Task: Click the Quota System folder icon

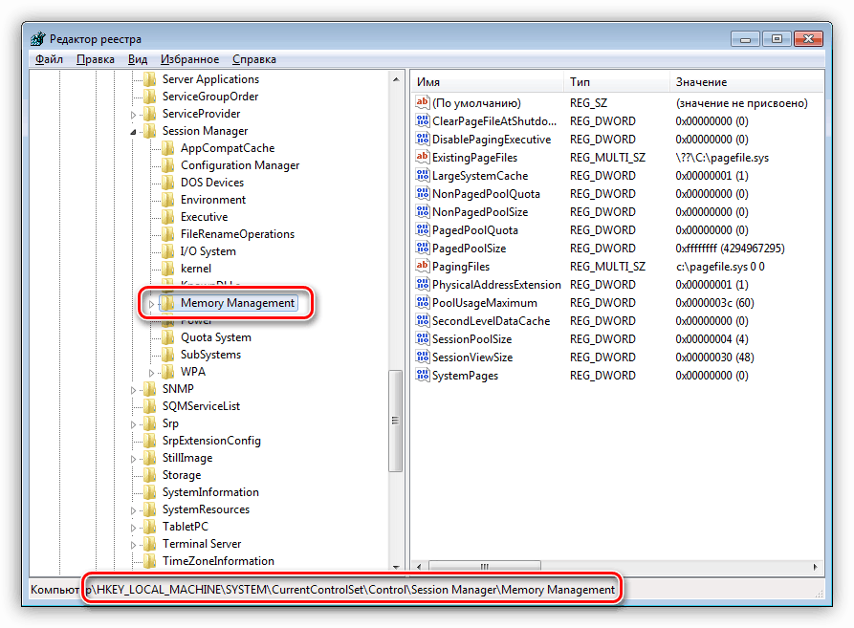Action: [167, 337]
